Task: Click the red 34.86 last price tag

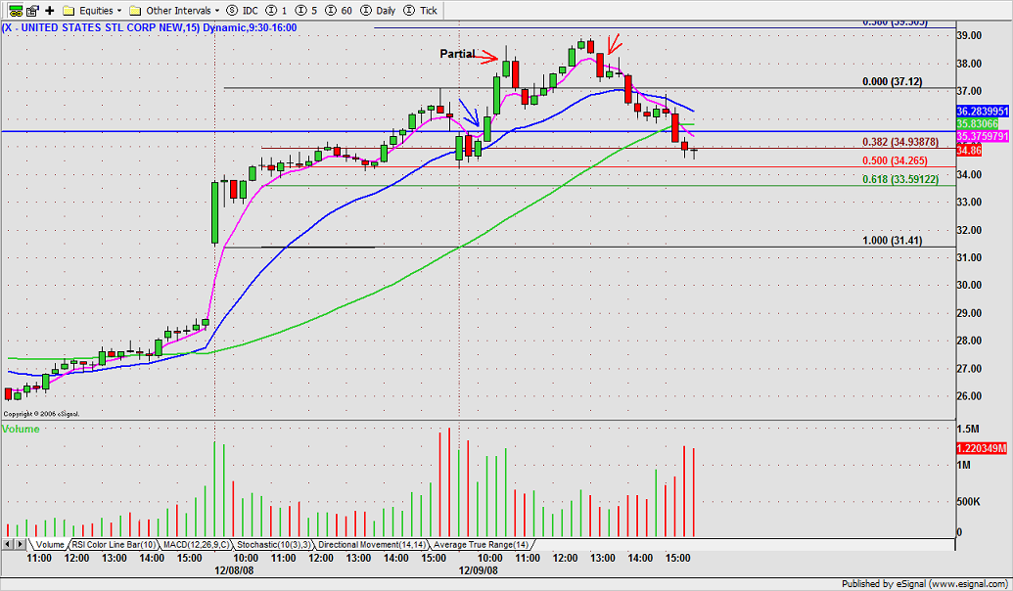Action: point(968,151)
